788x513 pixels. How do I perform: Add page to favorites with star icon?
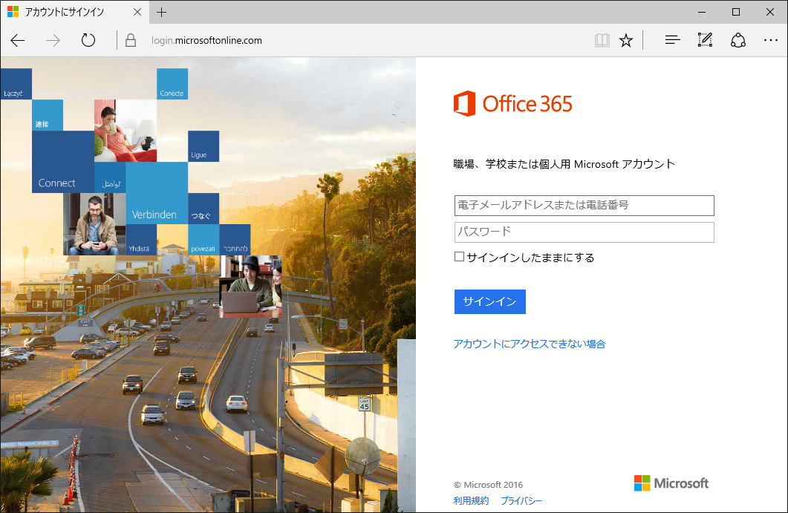(626, 40)
